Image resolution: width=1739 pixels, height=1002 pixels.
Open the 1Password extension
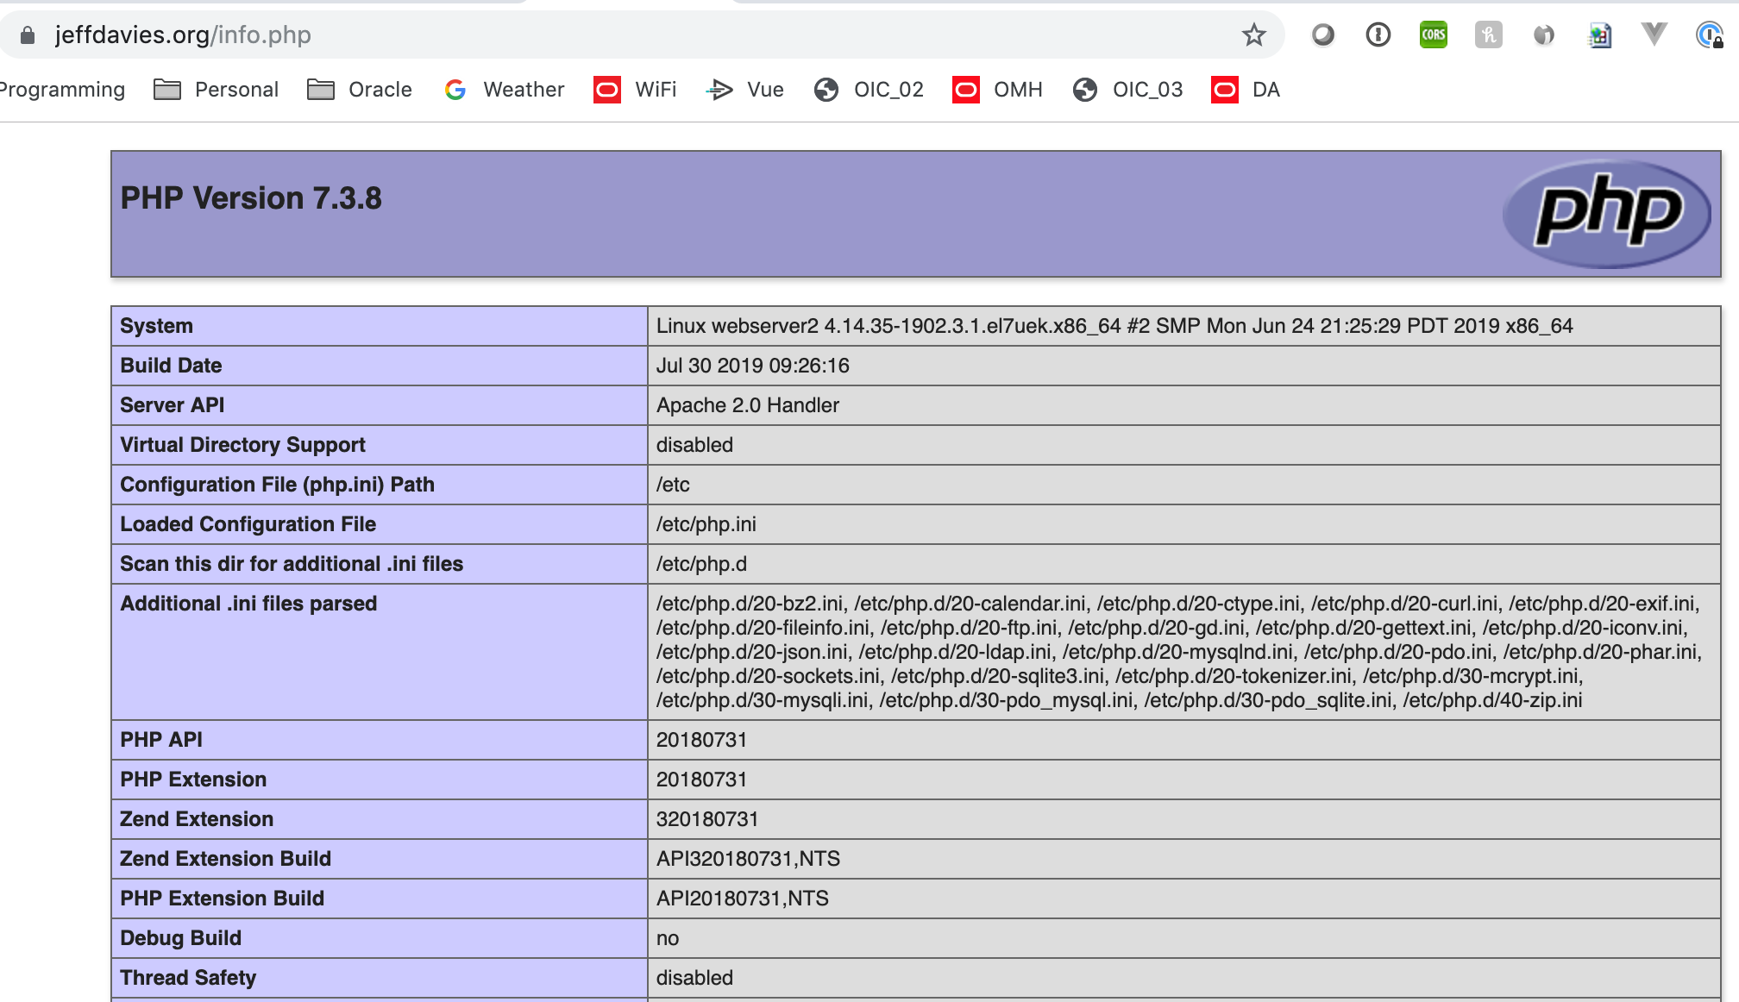coord(1378,35)
